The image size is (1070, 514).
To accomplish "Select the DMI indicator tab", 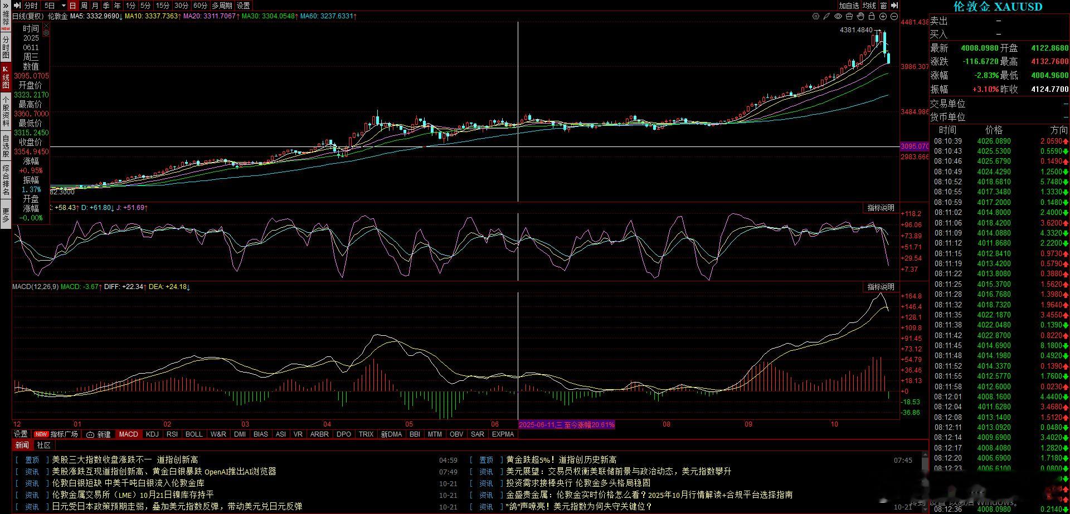I will (x=240, y=434).
